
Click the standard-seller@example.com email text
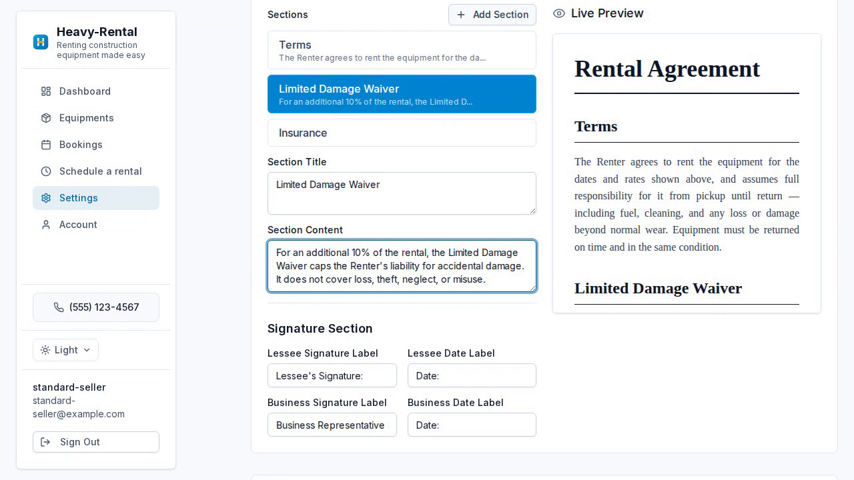79,407
